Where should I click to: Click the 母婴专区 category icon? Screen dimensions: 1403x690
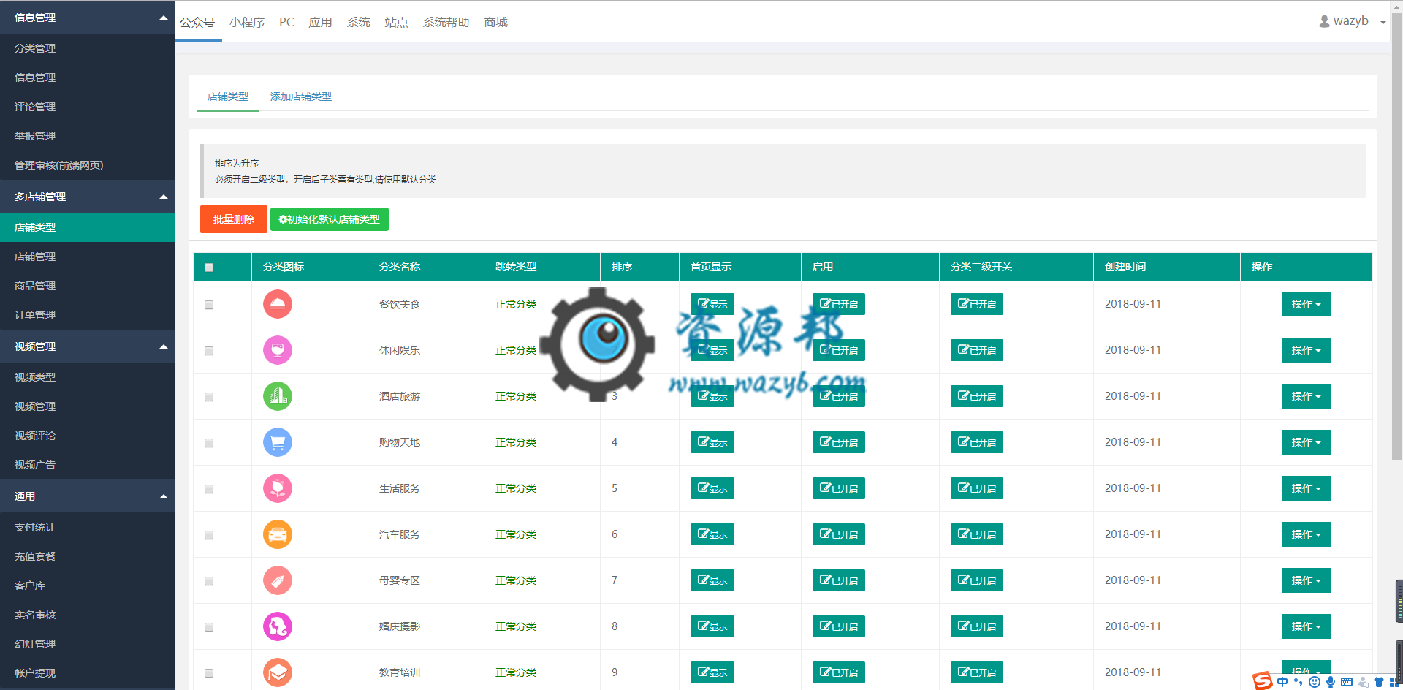click(x=278, y=580)
